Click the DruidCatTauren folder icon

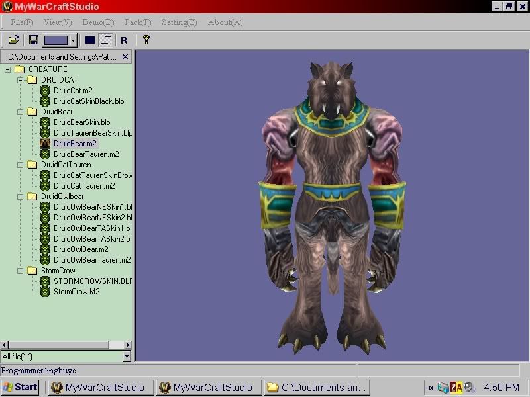tap(32, 164)
